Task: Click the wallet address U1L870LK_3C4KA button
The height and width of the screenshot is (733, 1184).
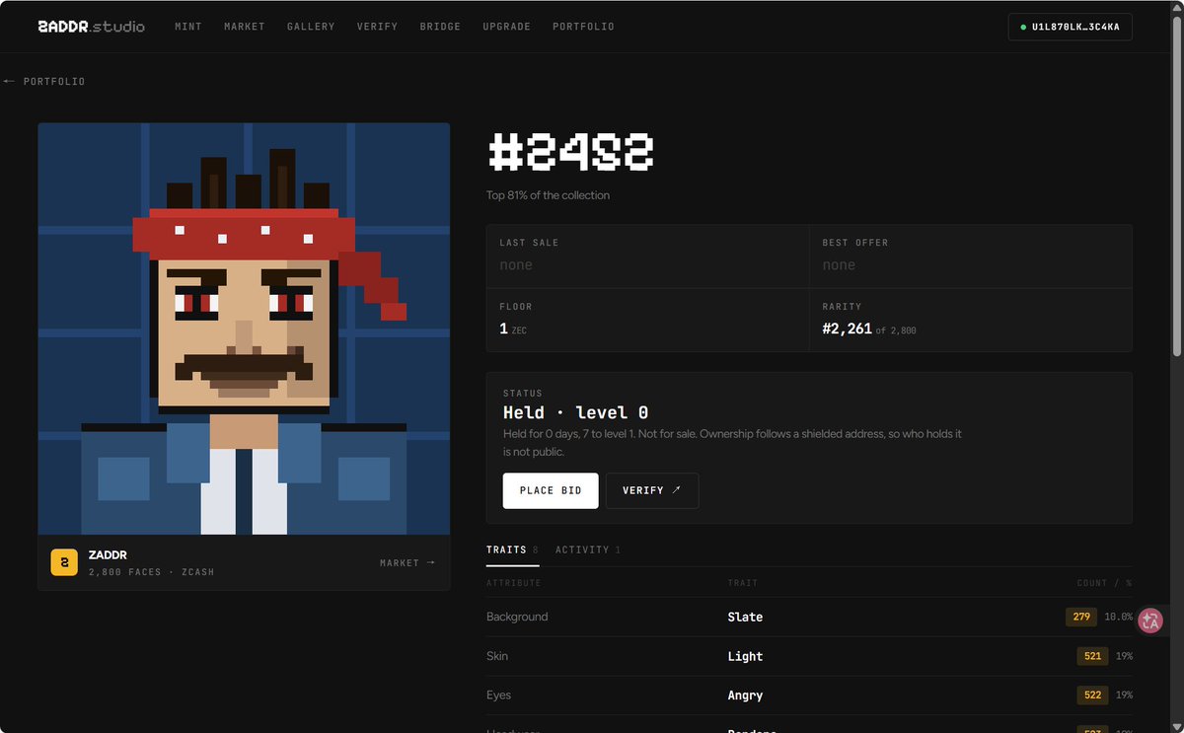Action: coord(1070,27)
